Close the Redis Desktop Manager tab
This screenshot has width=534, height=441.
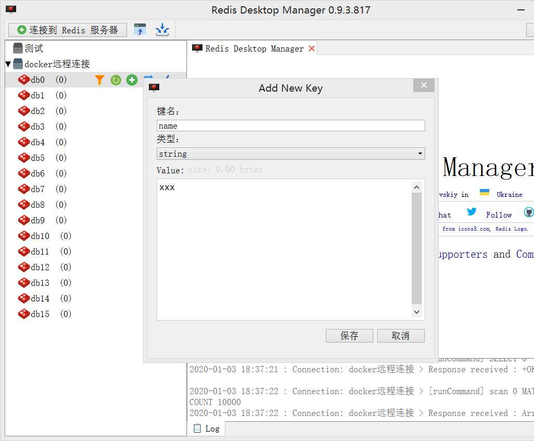pyautogui.click(x=311, y=49)
